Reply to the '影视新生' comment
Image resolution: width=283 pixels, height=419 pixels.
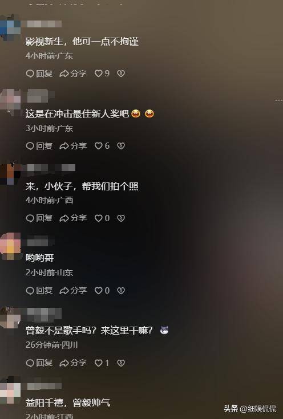(39, 73)
